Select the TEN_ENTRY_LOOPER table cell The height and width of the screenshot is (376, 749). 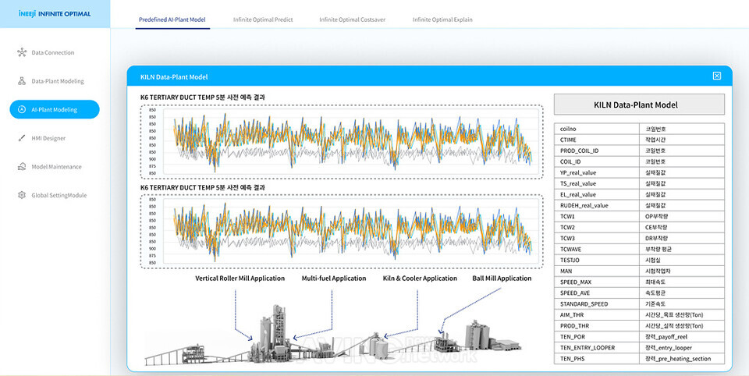(x=597, y=348)
